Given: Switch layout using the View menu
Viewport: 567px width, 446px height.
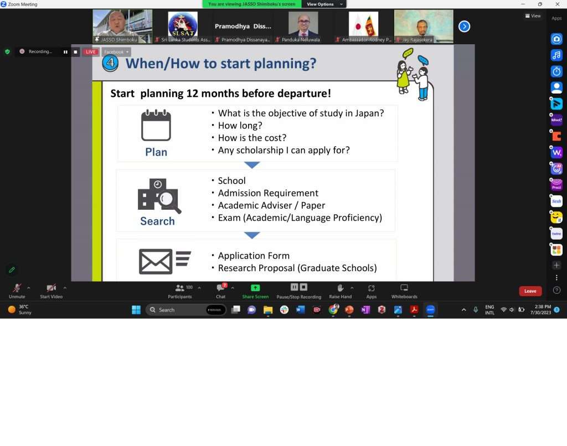Looking at the screenshot, I should (x=533, y=16).
